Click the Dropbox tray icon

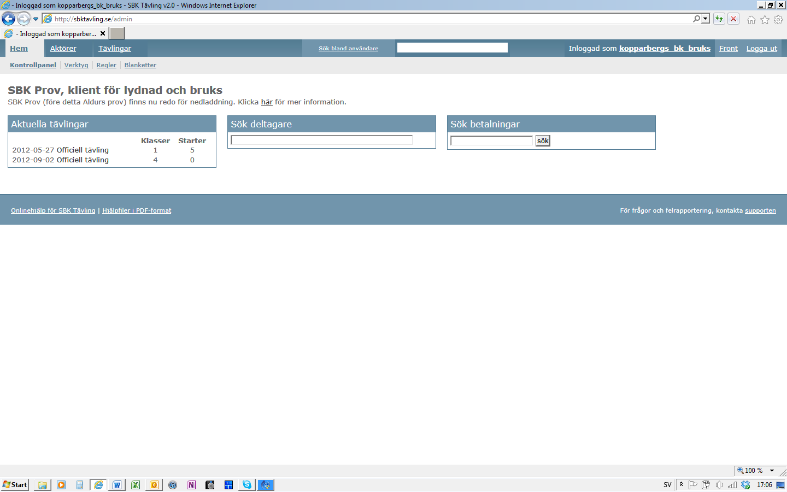point(745,485)
